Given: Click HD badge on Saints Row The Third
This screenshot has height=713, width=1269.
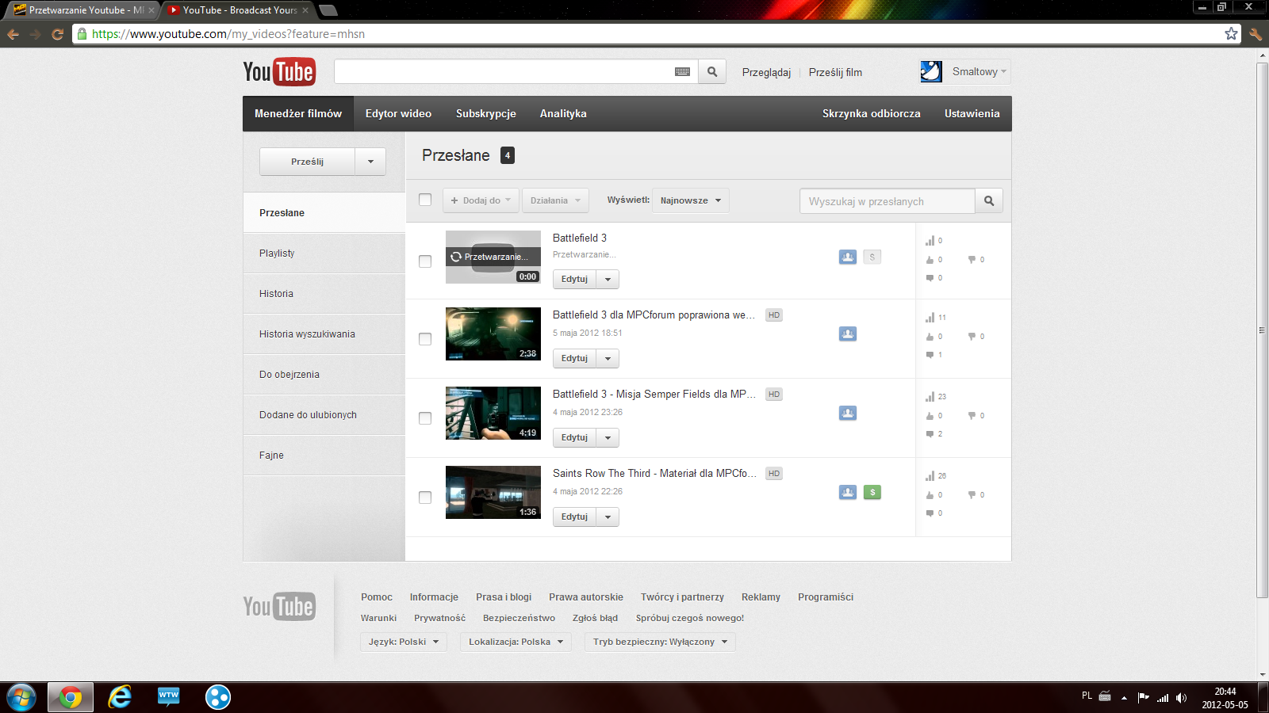Looking at the screenshot, I should coord(774,474).
